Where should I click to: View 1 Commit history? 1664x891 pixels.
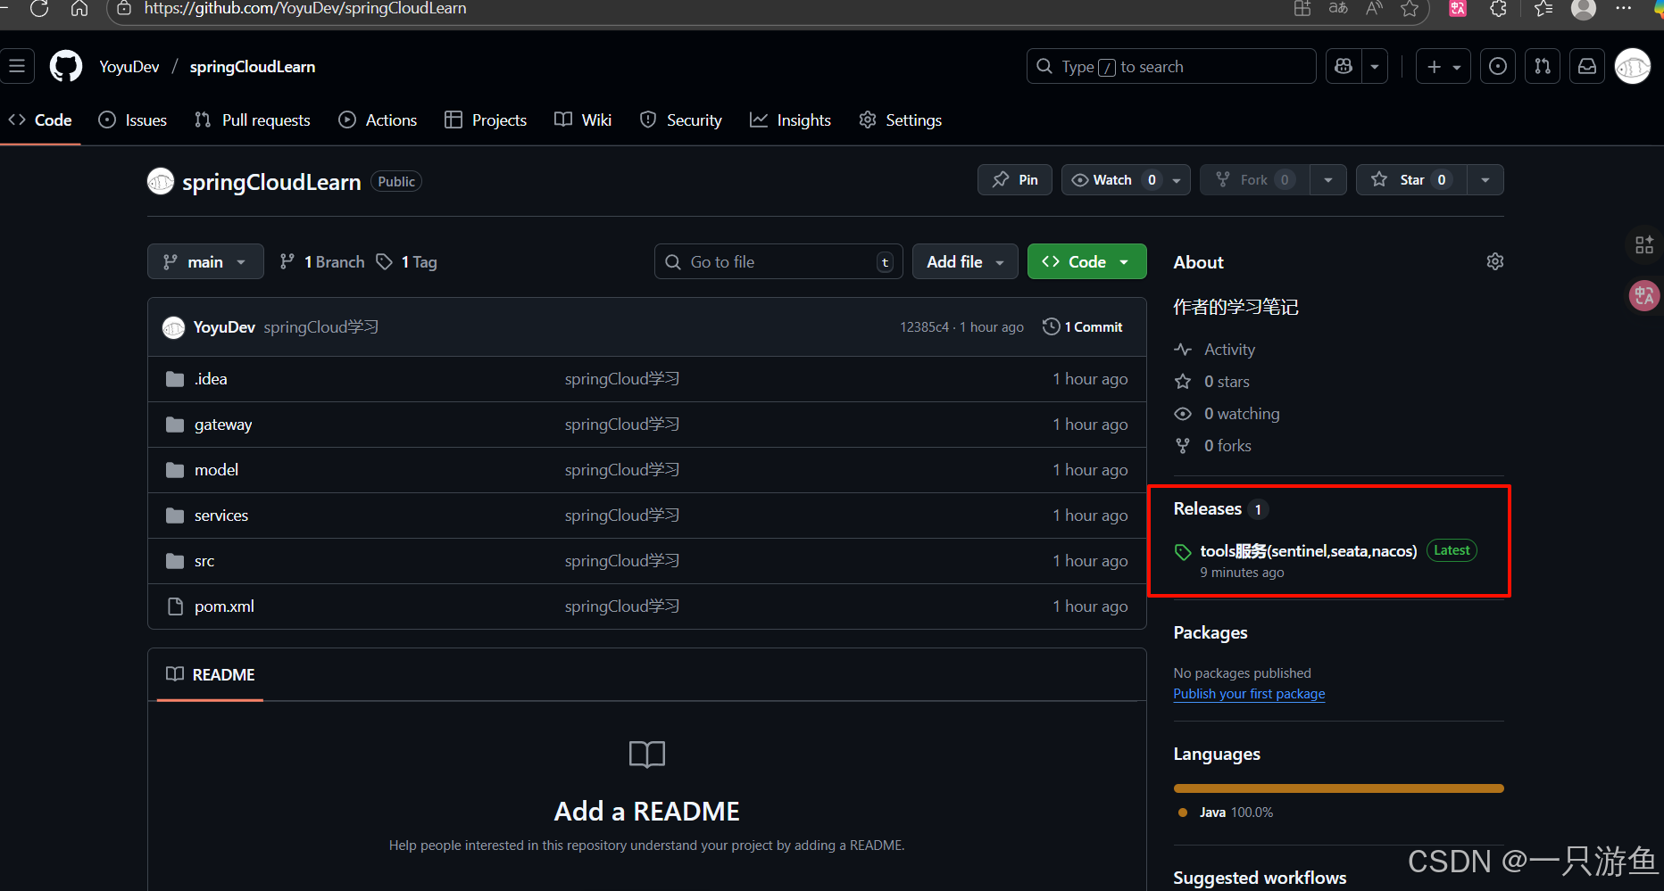coord(1082,327)
